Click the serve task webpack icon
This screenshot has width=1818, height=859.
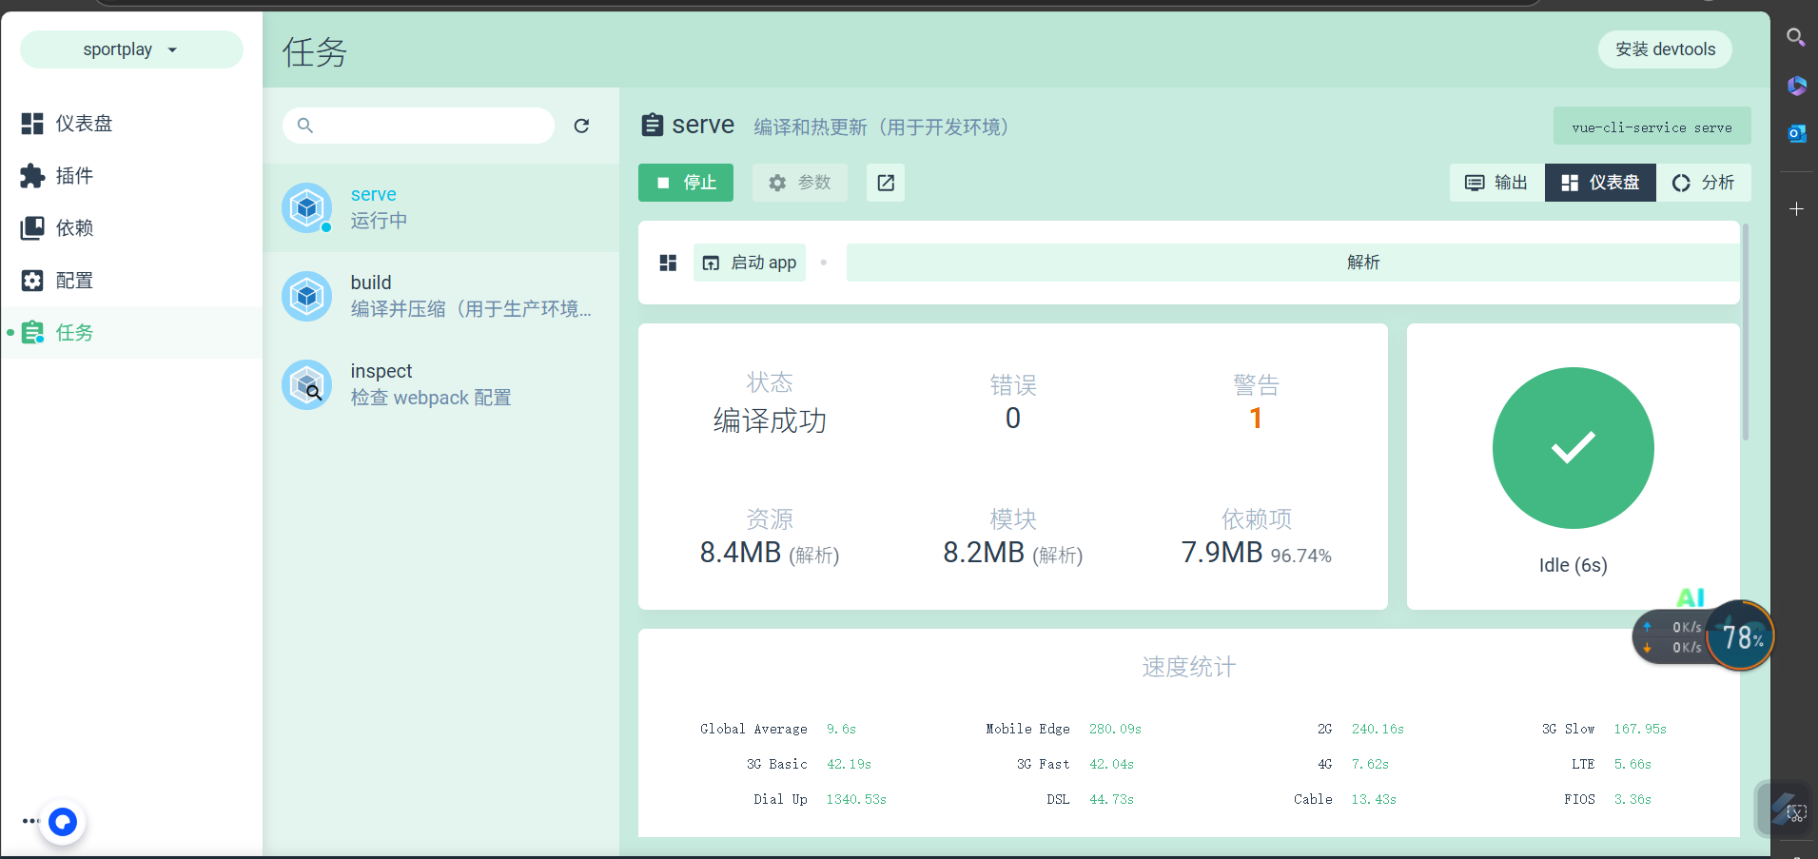click(x=306, y=207)
